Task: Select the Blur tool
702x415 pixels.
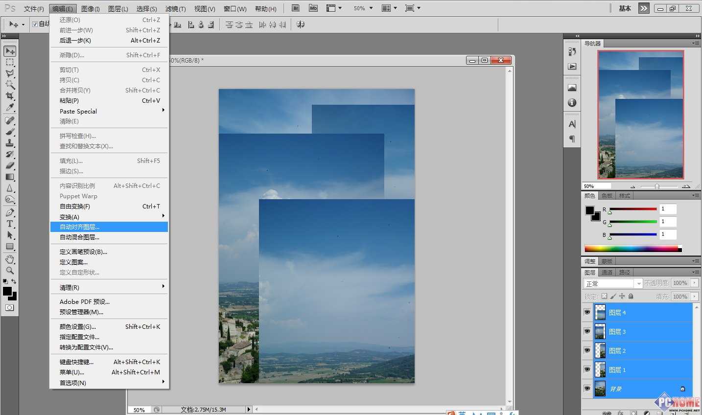Action: (10, 188)
